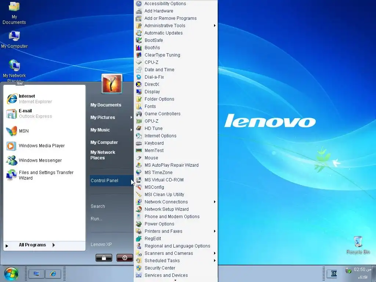
Task: Click the tray network status icon
Action: click(x=348, y=271)
